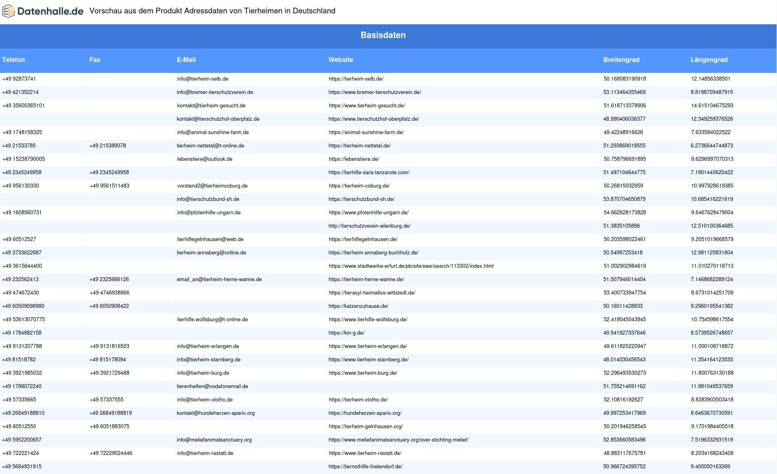This screenshot has width=777, height=474.
Task: Open http://tierschutzverein-eilenburg.de/ link
Action: point(369,226)
